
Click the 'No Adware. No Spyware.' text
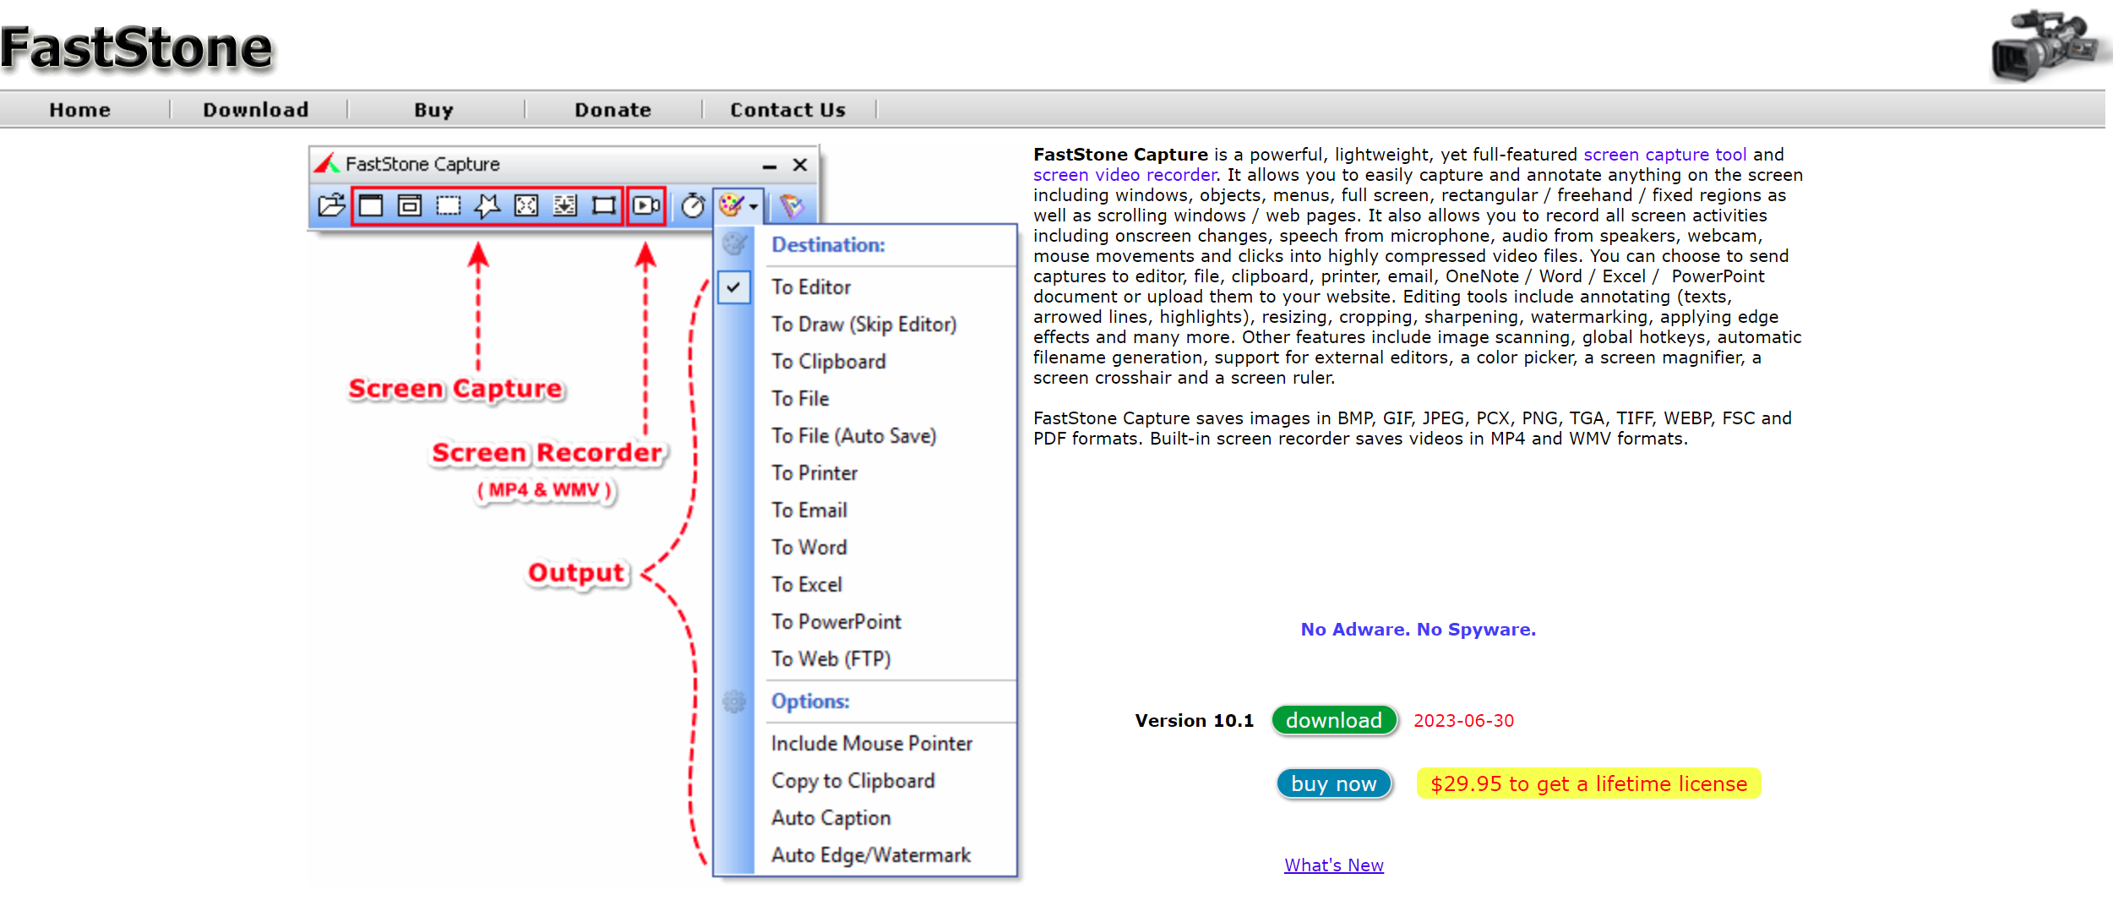coord(1418,629)
